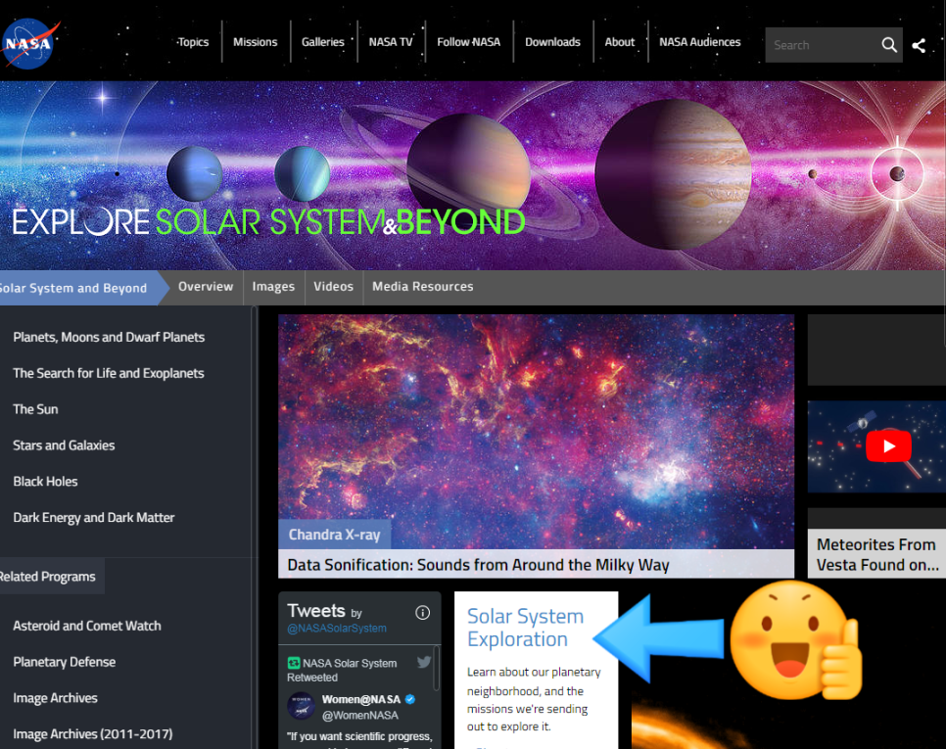Open Black Holes link
This screenshot has height=749, width=946.
(45, 482)
